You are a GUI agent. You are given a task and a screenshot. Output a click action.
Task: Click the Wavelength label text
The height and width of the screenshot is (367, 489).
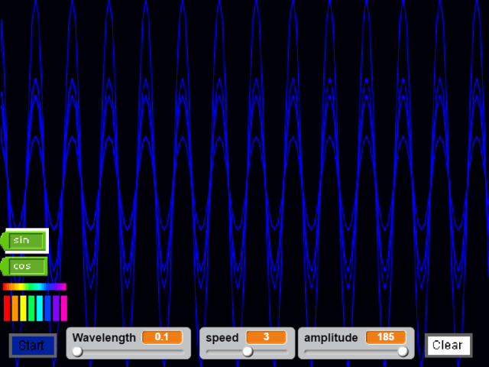pos(104,337)
